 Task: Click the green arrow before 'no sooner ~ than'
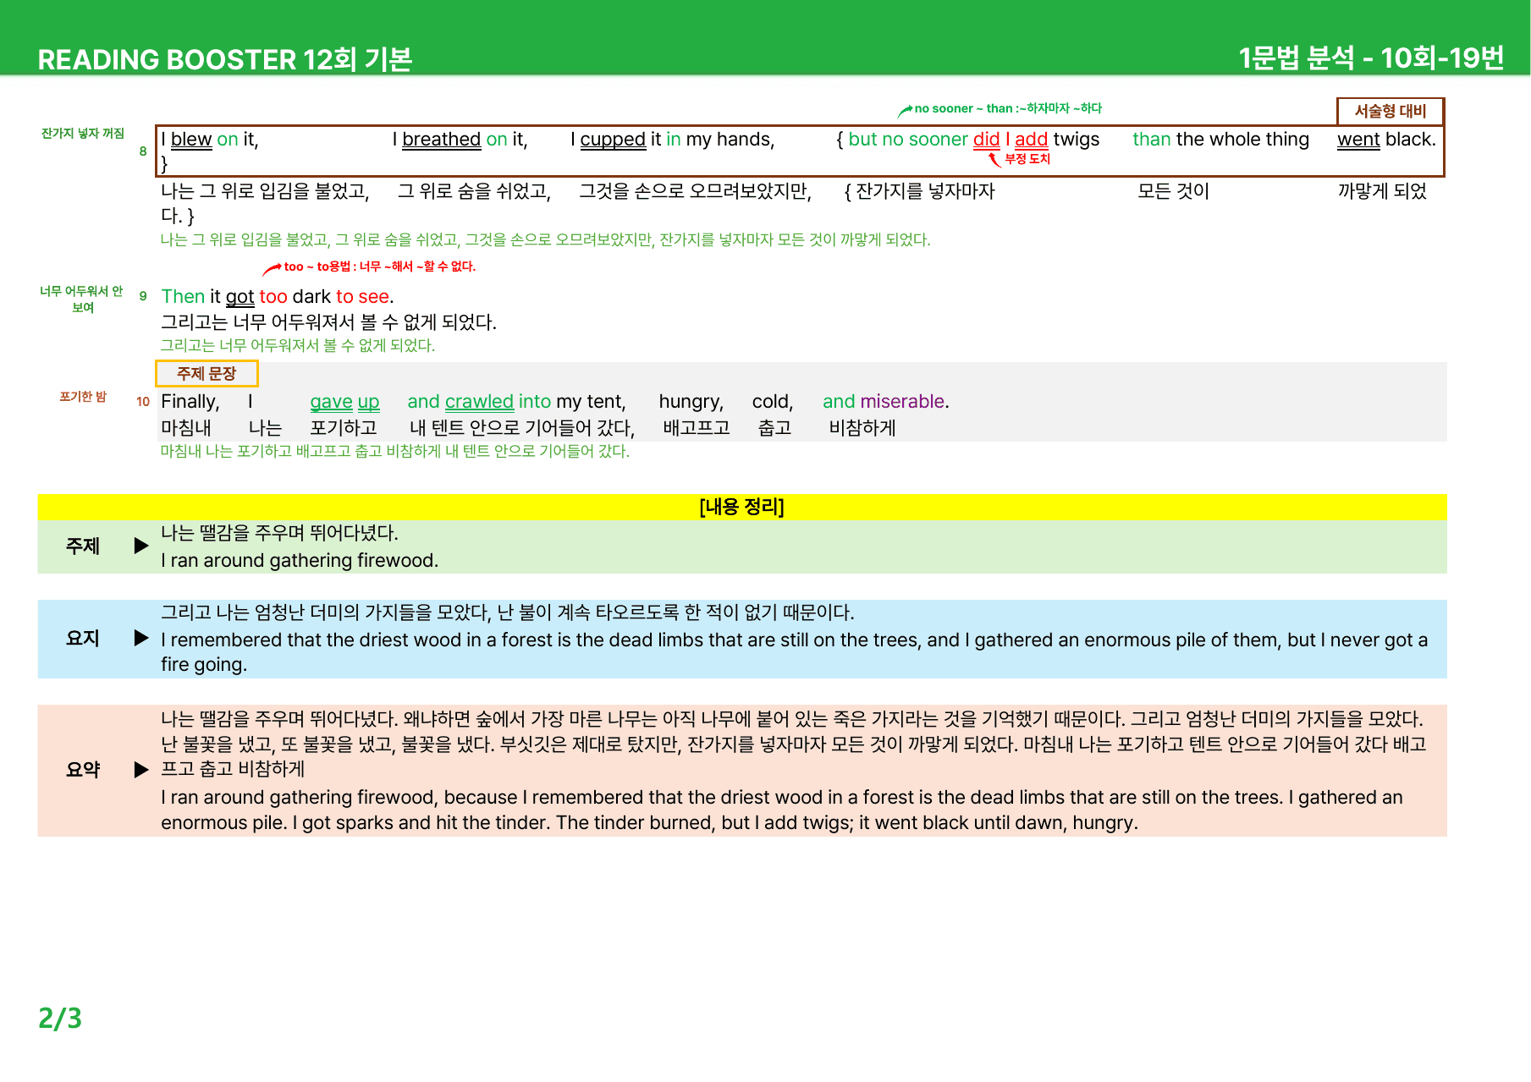905,110
